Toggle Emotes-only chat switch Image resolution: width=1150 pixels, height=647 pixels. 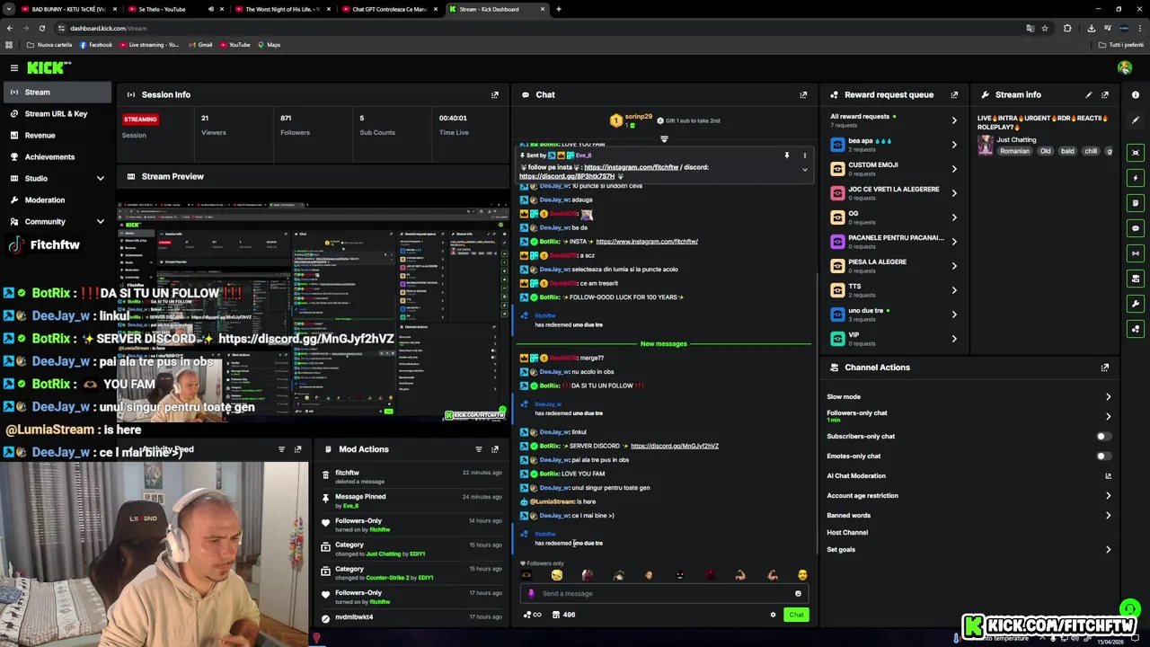[x=1103, y=456]
